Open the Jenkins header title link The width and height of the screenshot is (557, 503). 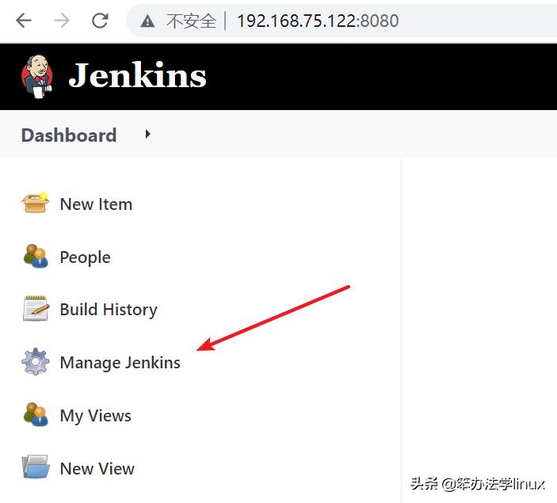tap(138, 75)
